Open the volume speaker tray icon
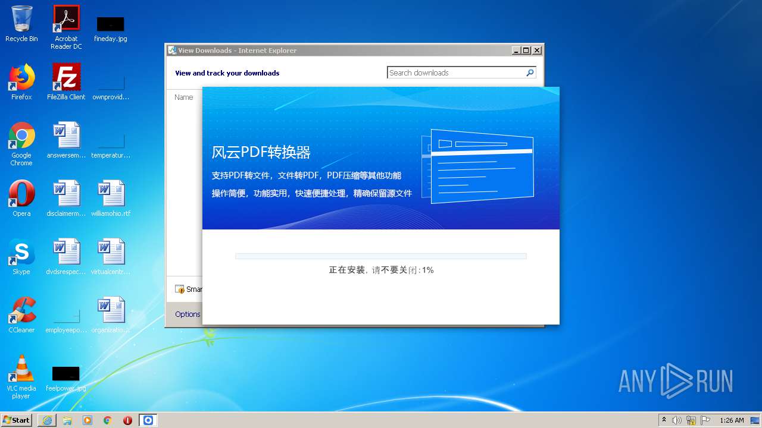Viewport: 762px width, 428px height. tap(677, 420)
